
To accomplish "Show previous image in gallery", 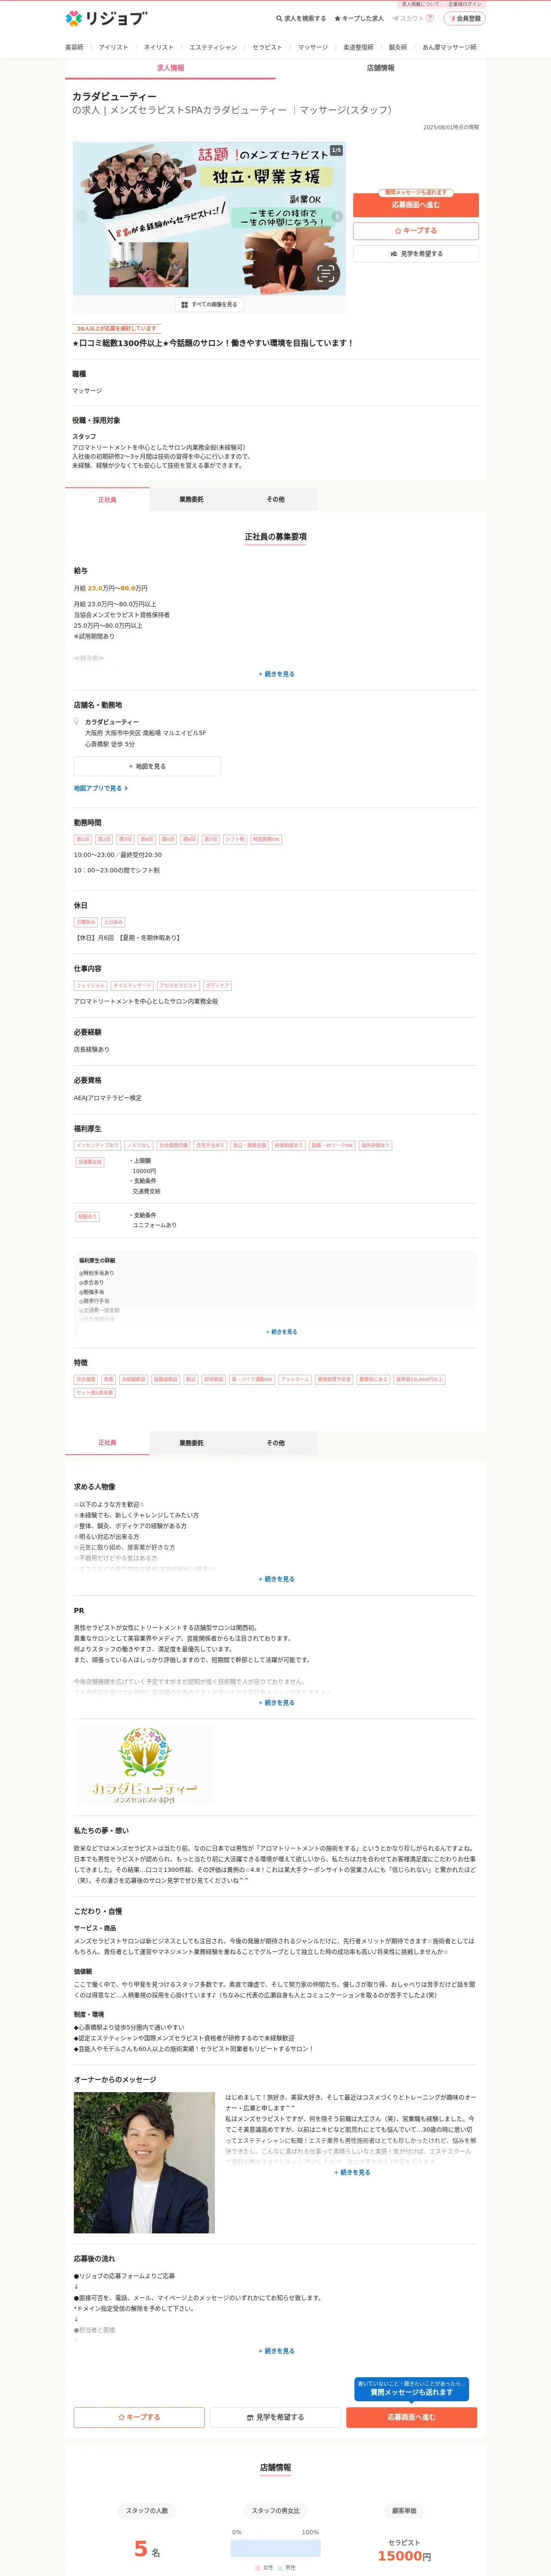I will [x=82, y=216].
